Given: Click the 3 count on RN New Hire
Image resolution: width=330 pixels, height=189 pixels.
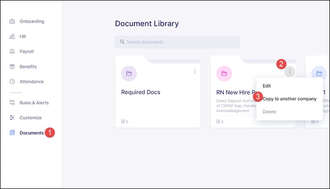Looking at the screenshot, I should point(222,122).
